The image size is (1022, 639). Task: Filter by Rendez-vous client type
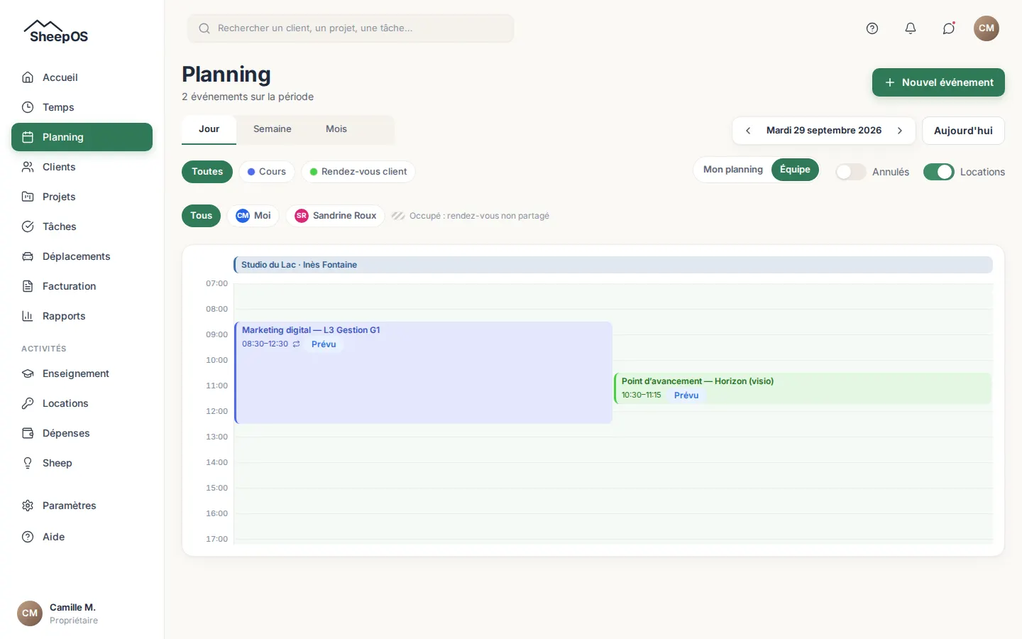tap(358, 172)
